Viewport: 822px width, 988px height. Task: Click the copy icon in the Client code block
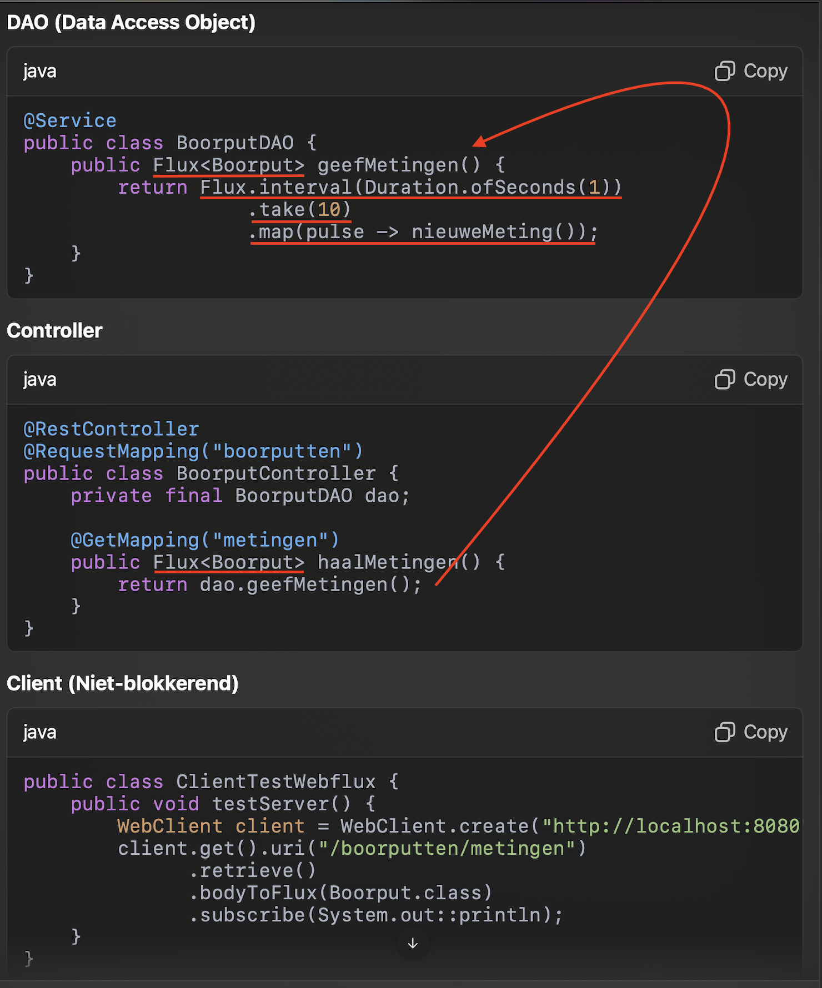pyautogui.click(x=724, y=732)
